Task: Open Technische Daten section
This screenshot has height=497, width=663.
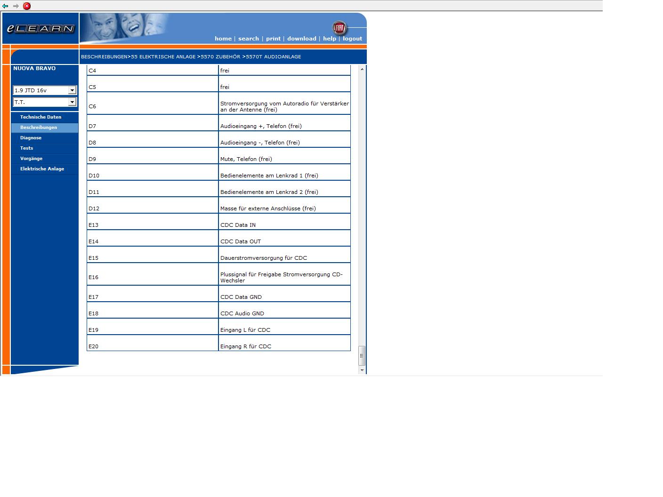Action: (x=40, y=117)
